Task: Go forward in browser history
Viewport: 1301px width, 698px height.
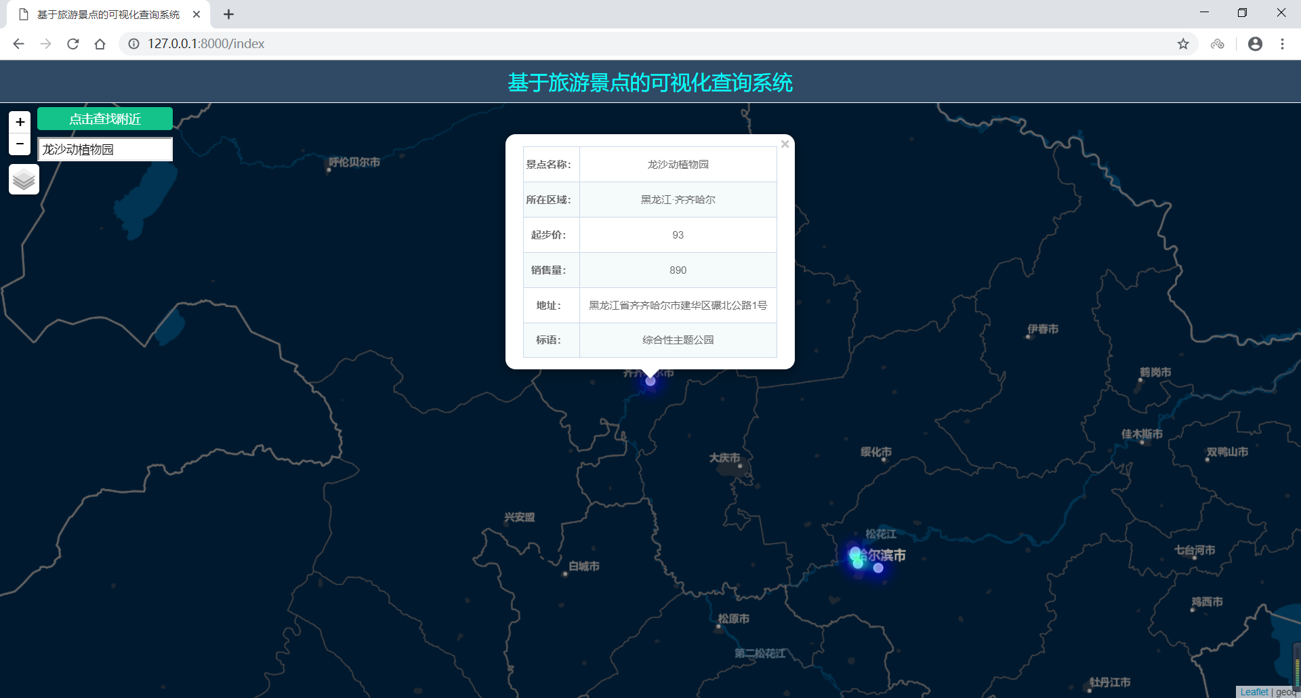Action: (x=45, y=43)
